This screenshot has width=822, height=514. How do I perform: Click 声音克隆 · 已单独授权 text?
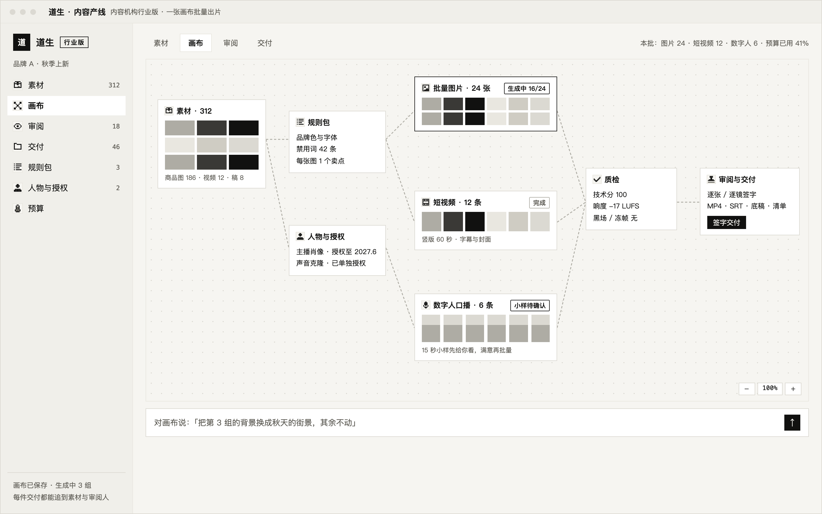coord(331,263)
